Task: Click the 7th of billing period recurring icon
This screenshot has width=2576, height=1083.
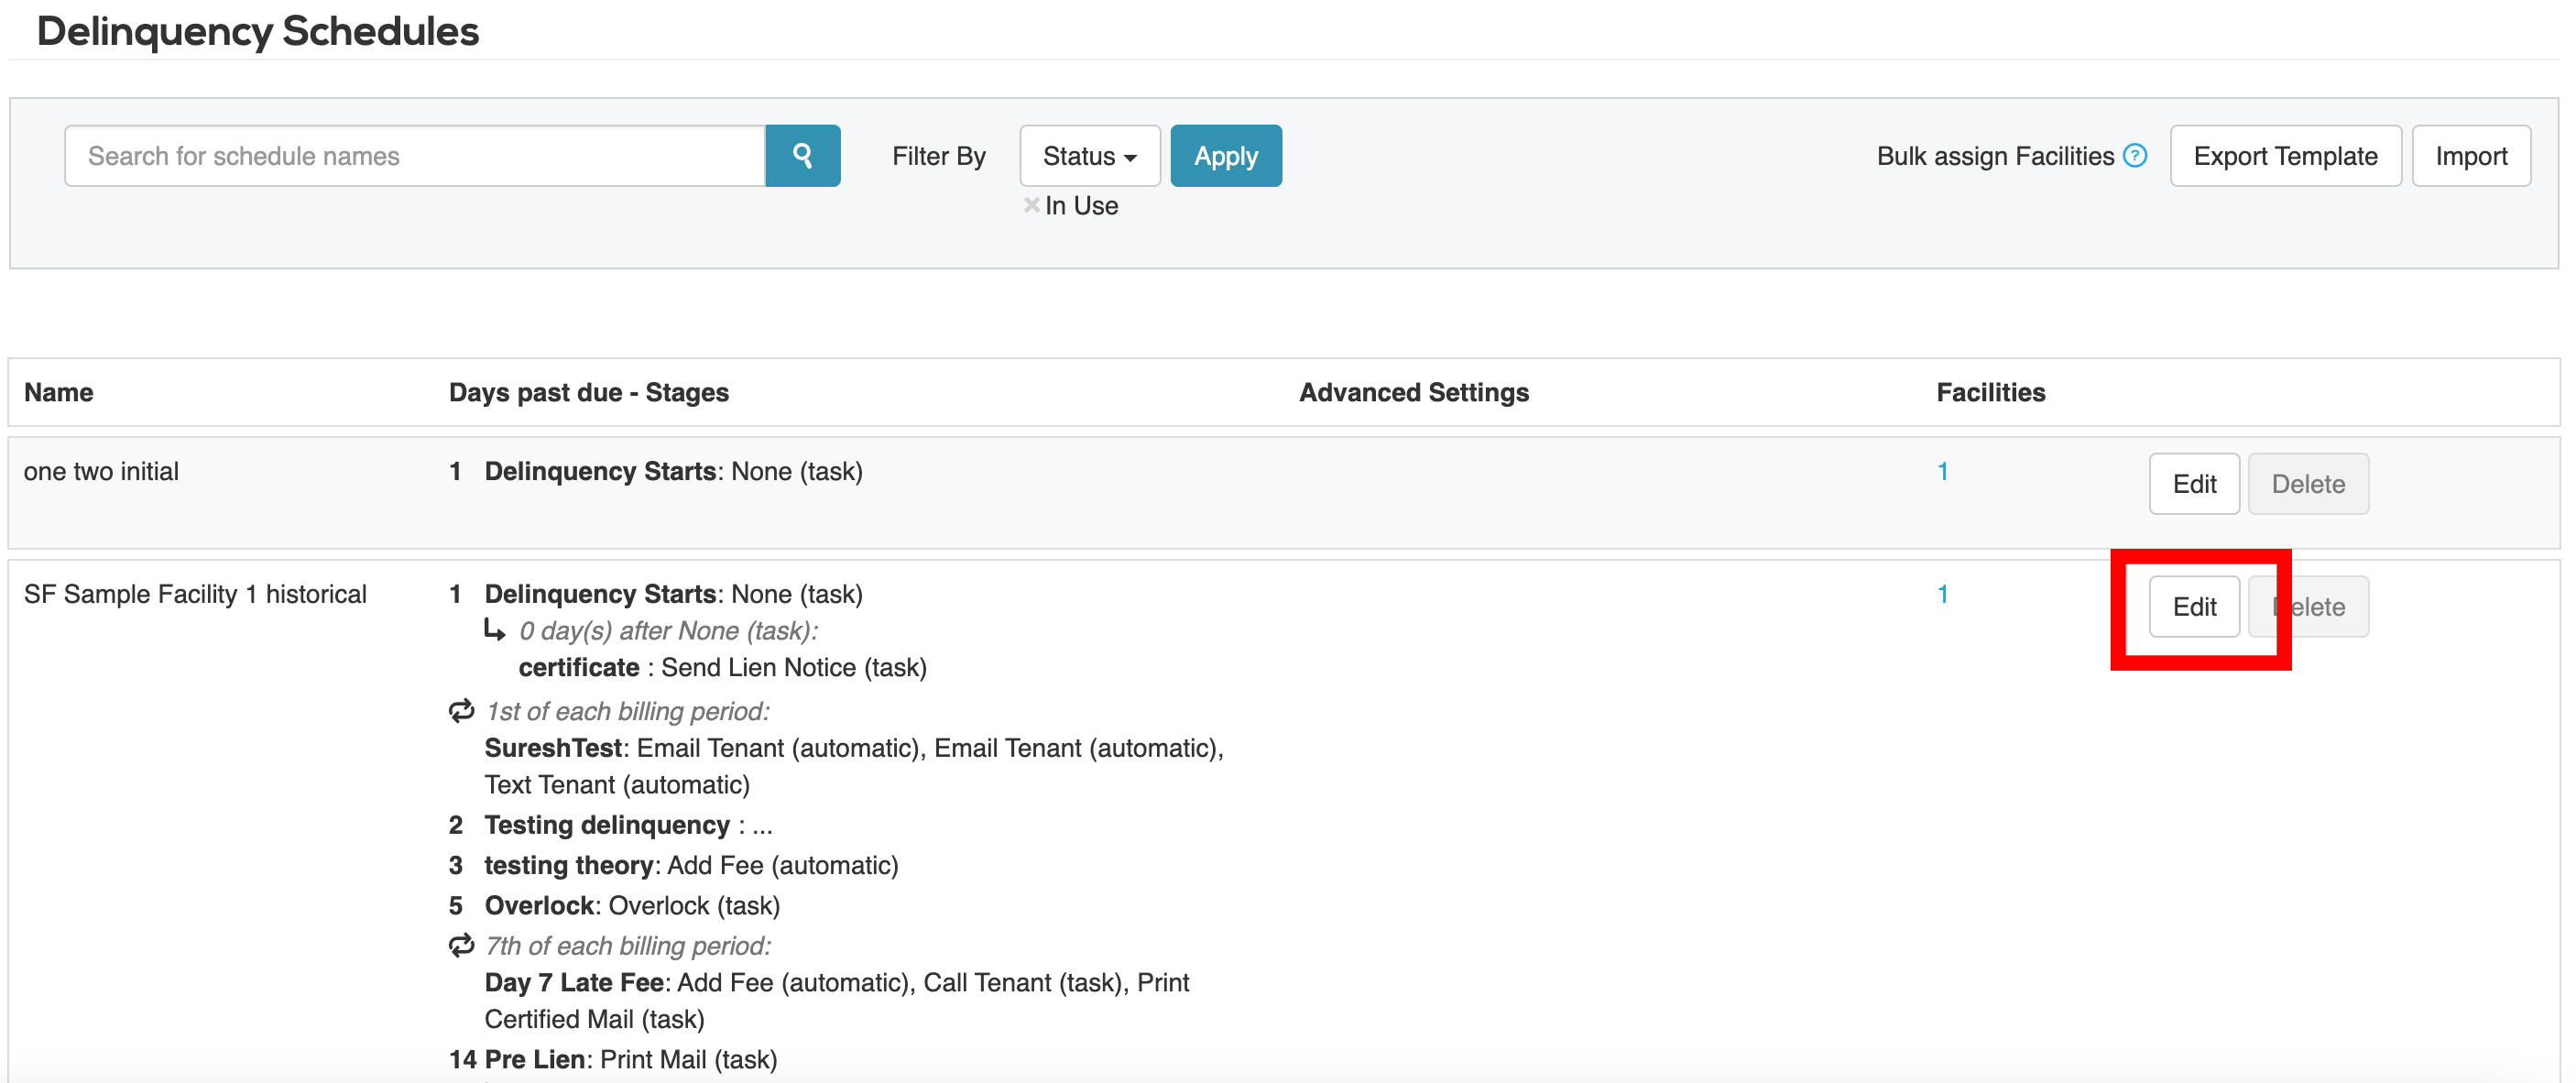Action: click(x=461, y=945)
